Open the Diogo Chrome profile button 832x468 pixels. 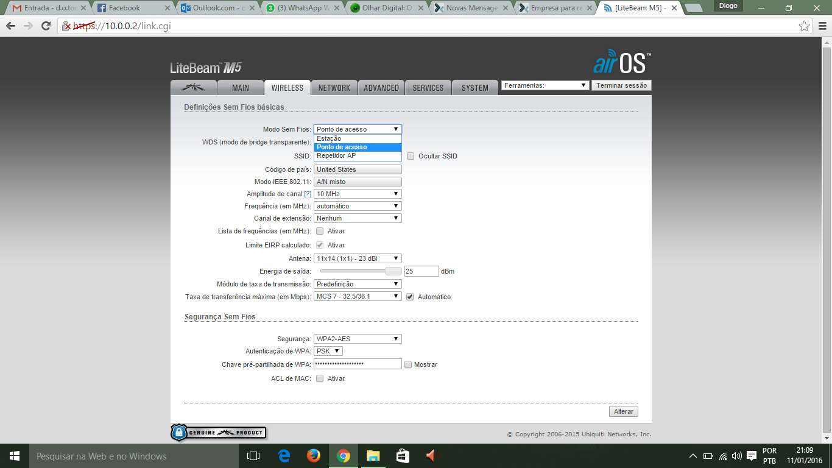coord(728,6)
